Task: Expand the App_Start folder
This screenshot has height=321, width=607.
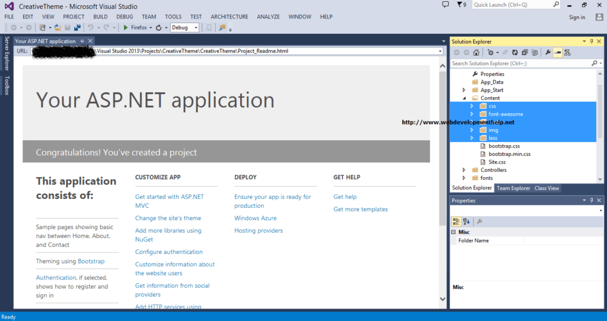Action: [464, 90]
